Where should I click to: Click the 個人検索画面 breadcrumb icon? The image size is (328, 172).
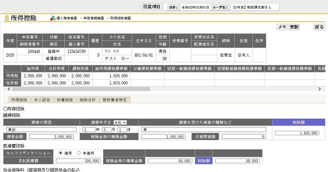(x=53, y=18)
